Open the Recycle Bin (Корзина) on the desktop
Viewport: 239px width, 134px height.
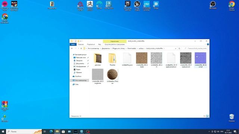click(232, 118)
